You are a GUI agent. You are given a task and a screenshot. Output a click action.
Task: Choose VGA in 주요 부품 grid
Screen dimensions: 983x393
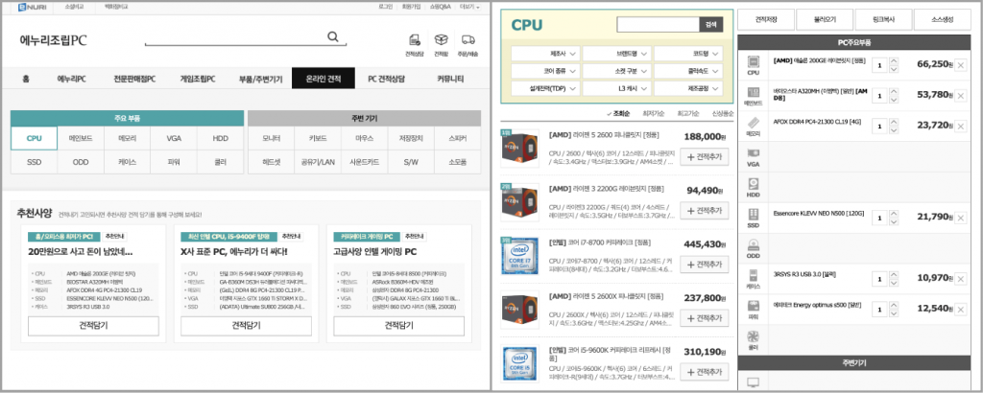point(174,138)
